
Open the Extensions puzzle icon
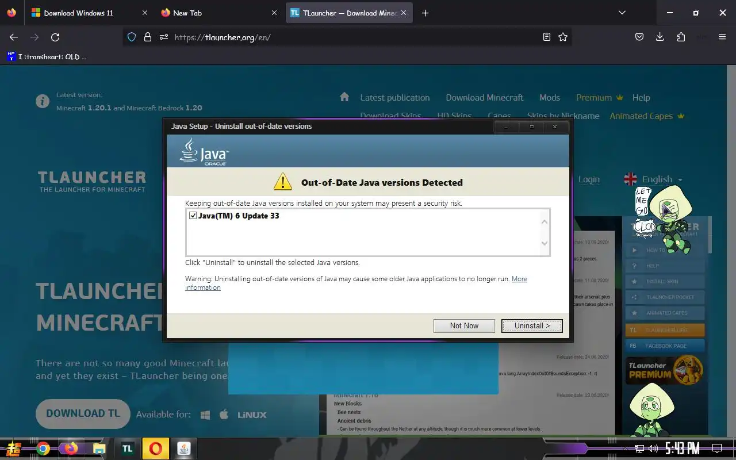point(681,37)
